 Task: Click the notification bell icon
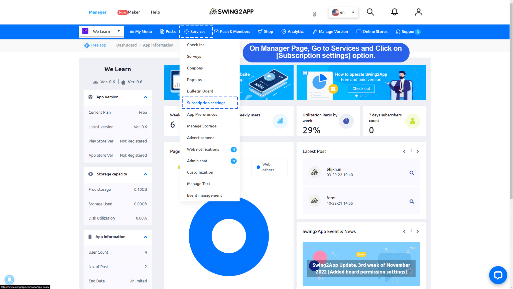click(394, 12)
